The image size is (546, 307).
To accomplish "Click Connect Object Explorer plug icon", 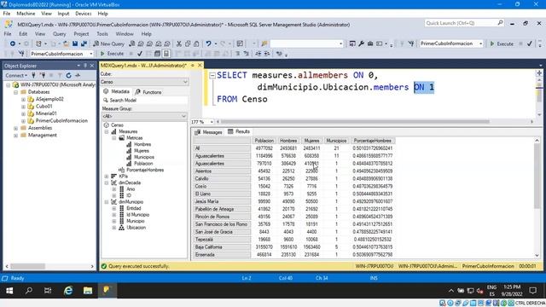I will click(x=34, y=75).
